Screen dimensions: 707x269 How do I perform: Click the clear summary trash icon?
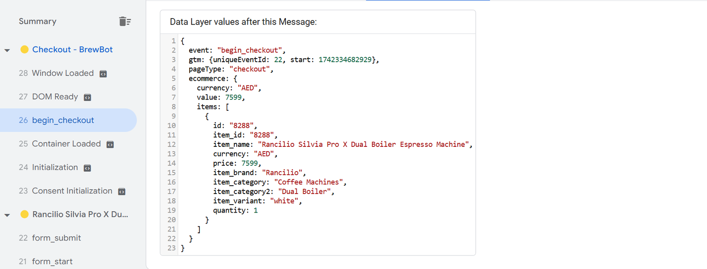click(x=125, y=21)
